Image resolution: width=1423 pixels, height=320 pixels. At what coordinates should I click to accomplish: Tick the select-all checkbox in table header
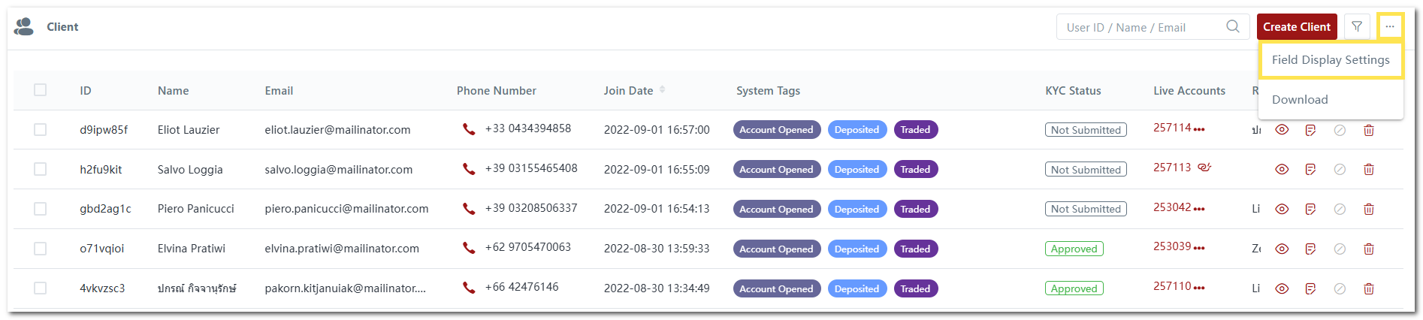(x=41, y=90)
